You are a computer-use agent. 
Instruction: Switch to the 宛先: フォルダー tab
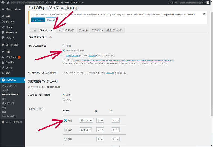[x=115, y=30]
